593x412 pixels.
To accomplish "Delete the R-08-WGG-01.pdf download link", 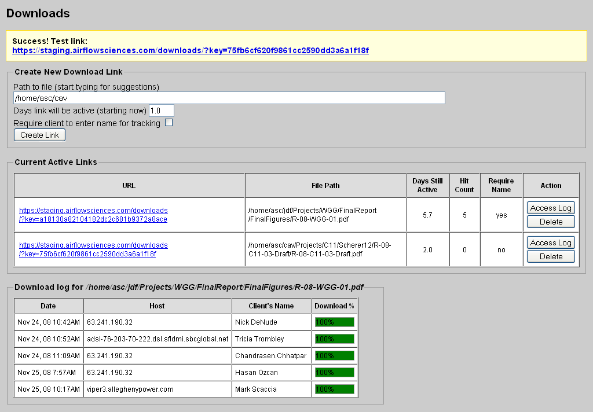I will pyautogui.click(x=551, y=222).
